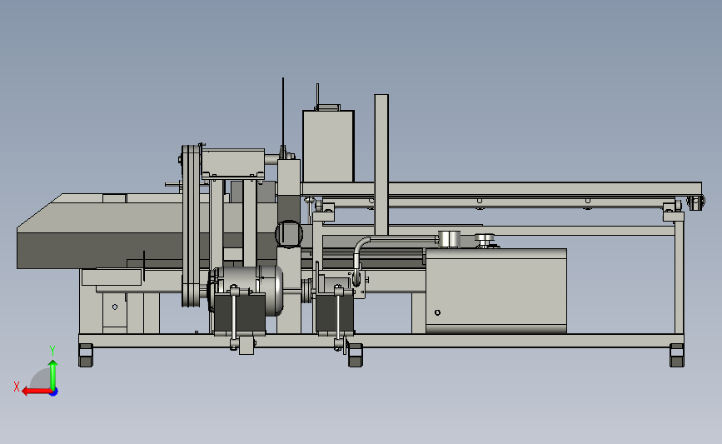This screenshot has height=444, width=722.
Task: Select the cylindrical filler cap on the tank
Action: [x=449, y=240]
